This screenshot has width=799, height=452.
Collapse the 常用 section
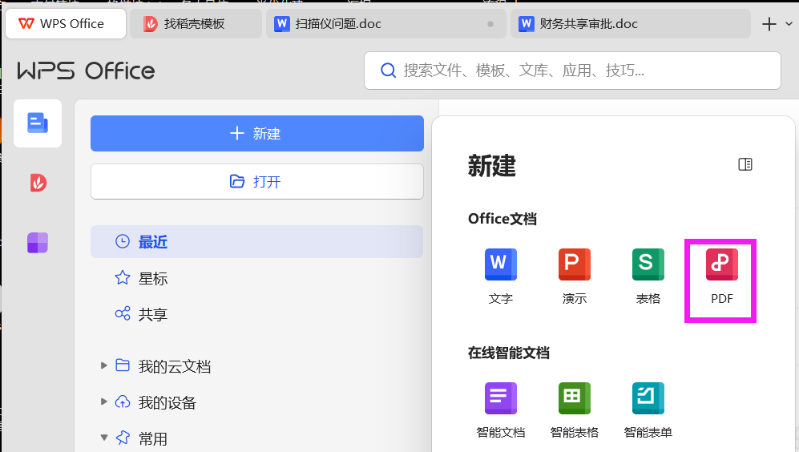coord(104,438)
